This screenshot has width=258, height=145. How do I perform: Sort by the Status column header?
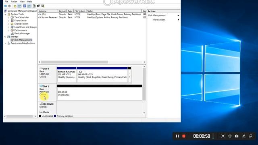click(x=114, y=11)
